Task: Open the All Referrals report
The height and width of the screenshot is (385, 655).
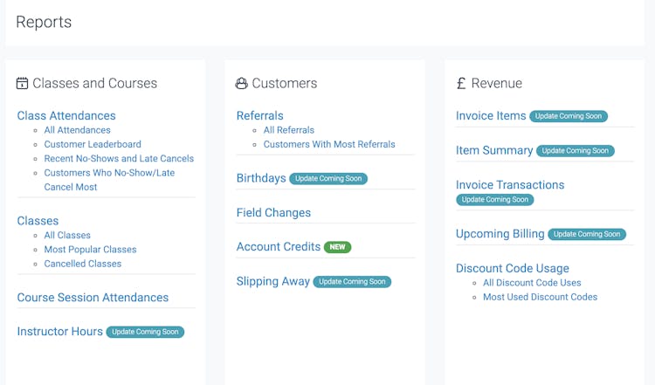Action: point(289,130)
